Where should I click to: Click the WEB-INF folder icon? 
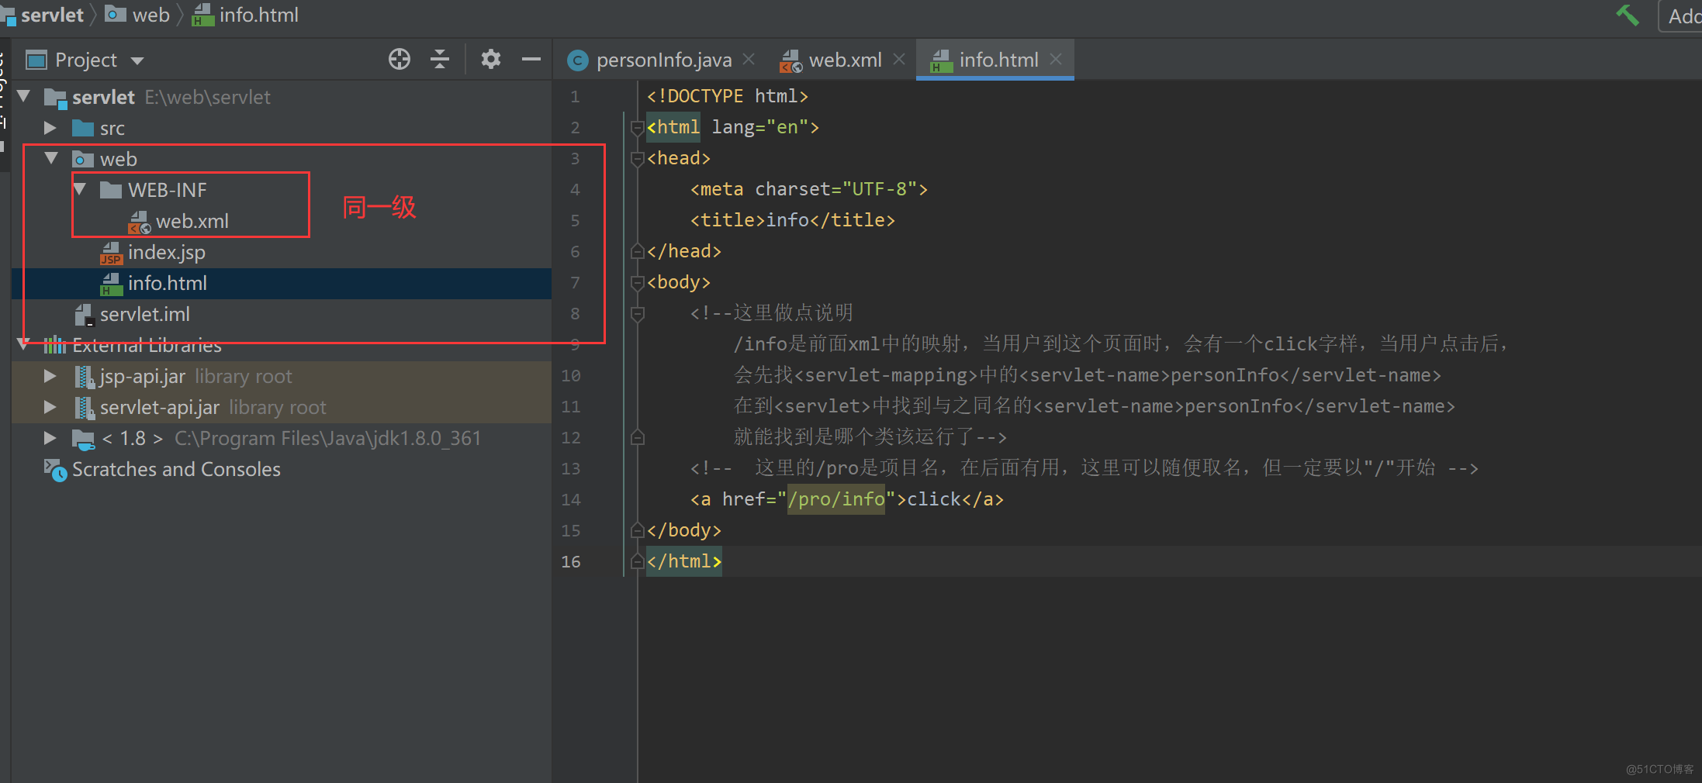[x=111, y=190]
